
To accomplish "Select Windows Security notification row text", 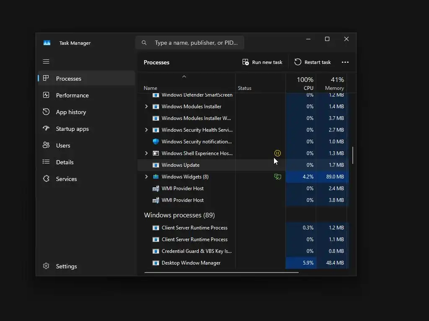I will (196, 141).
